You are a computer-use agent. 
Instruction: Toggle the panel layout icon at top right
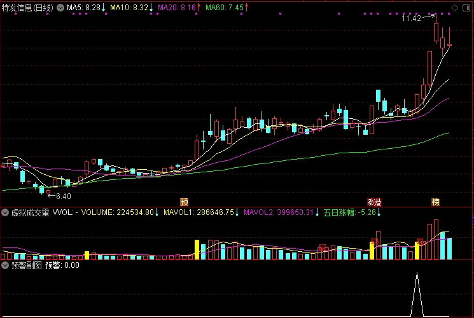[466, 8]
